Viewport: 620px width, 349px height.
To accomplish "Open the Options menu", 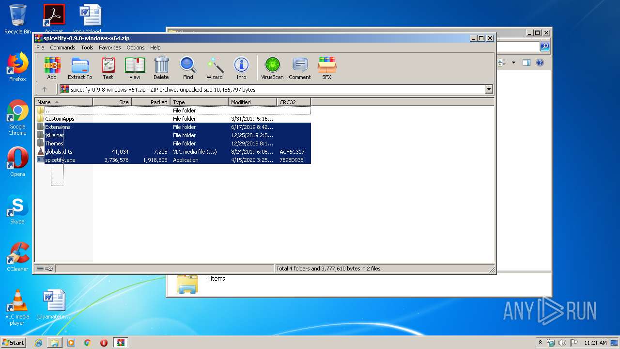I will (136, 48).
